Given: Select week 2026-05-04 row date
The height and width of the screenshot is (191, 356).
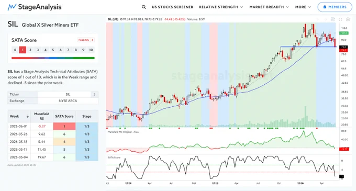Looking at the screenshot, I should [x=19, y=157].
